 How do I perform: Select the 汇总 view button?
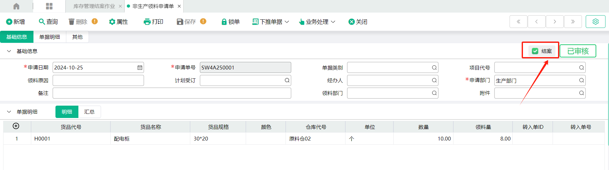pos(89,112)
